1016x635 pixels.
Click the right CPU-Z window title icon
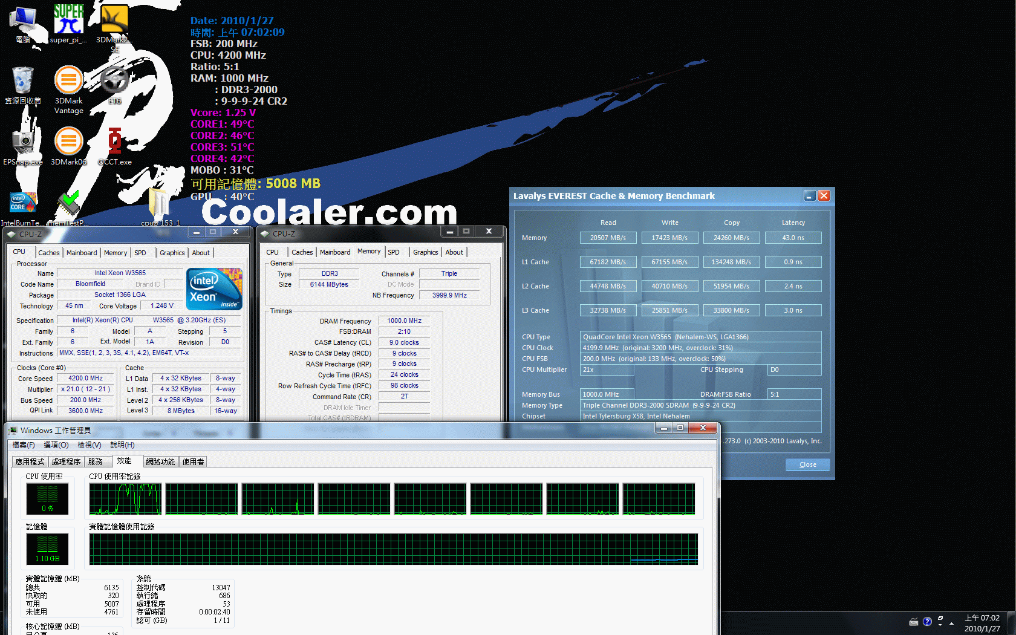[264, 233]
